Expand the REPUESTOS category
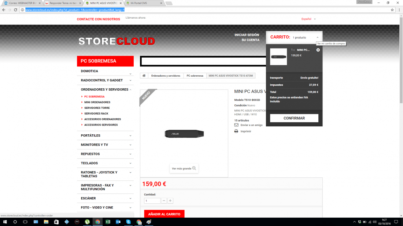 130,154
